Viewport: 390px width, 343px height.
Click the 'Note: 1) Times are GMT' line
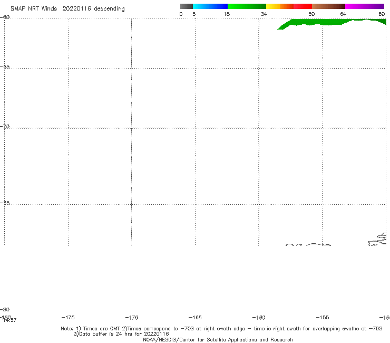[221, 329]
